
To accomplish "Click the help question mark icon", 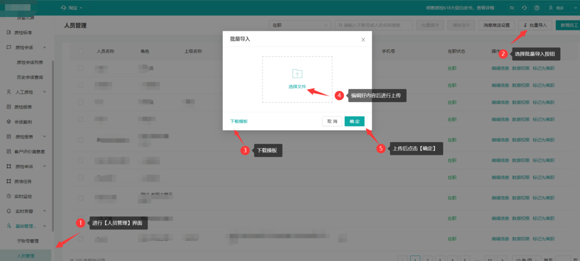I will point(537,7).
